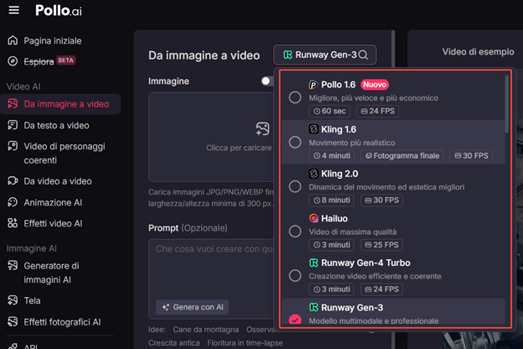Click the Runway logo in model selector
This screenshot has height=349, width=523.
[287, 55]
